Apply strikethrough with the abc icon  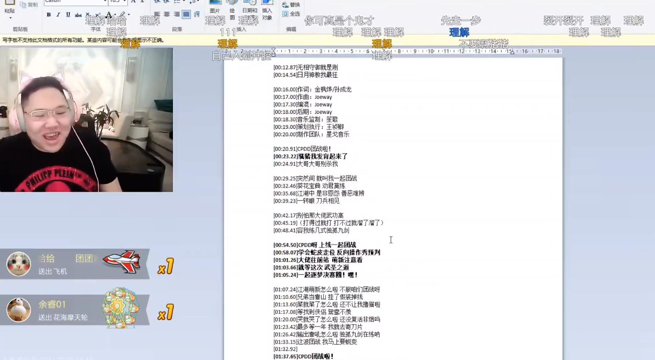pyautogui.click(x=78, y=15)
